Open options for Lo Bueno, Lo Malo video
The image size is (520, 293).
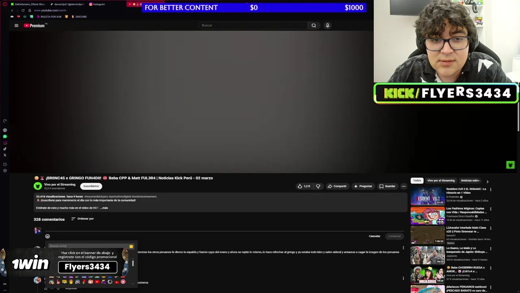[x=490, y=249]
